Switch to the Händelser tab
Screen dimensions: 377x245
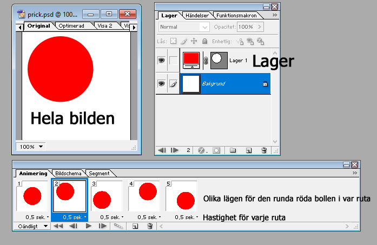[197, 16]
